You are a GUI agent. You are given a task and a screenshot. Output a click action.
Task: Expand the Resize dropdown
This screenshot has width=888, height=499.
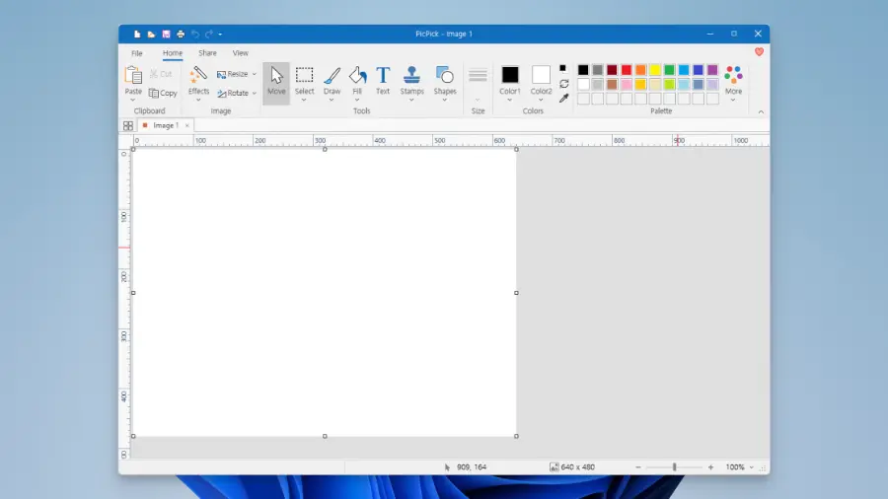254,74
